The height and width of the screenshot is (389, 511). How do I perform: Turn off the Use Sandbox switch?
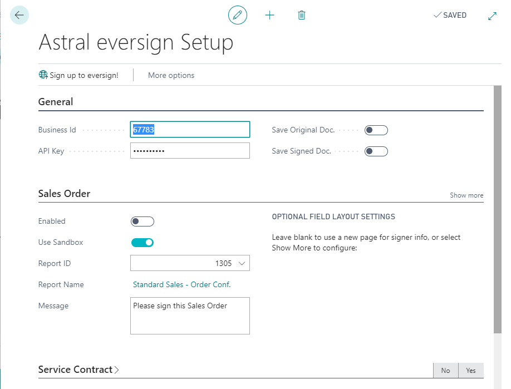[x=142, y=243]
